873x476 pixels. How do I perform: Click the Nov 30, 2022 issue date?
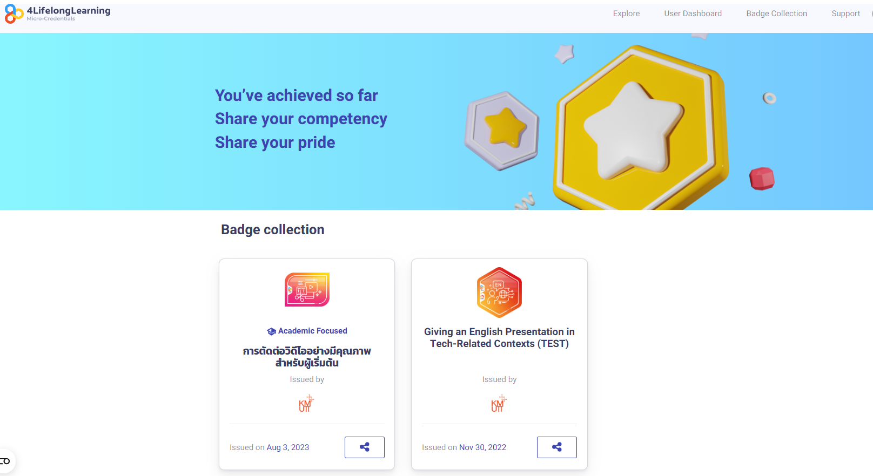[x=482, y=447]
